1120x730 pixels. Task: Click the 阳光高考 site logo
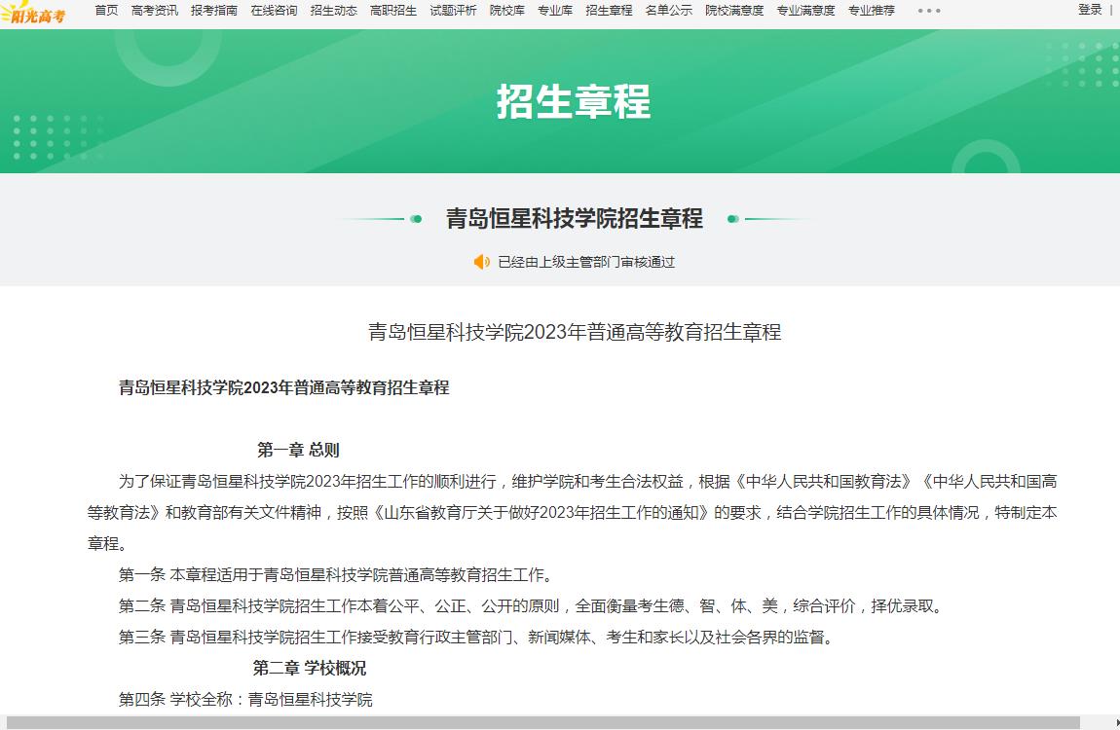tap(33, 12)
